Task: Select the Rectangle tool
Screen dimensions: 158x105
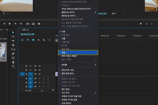Action: pos(13,58)
